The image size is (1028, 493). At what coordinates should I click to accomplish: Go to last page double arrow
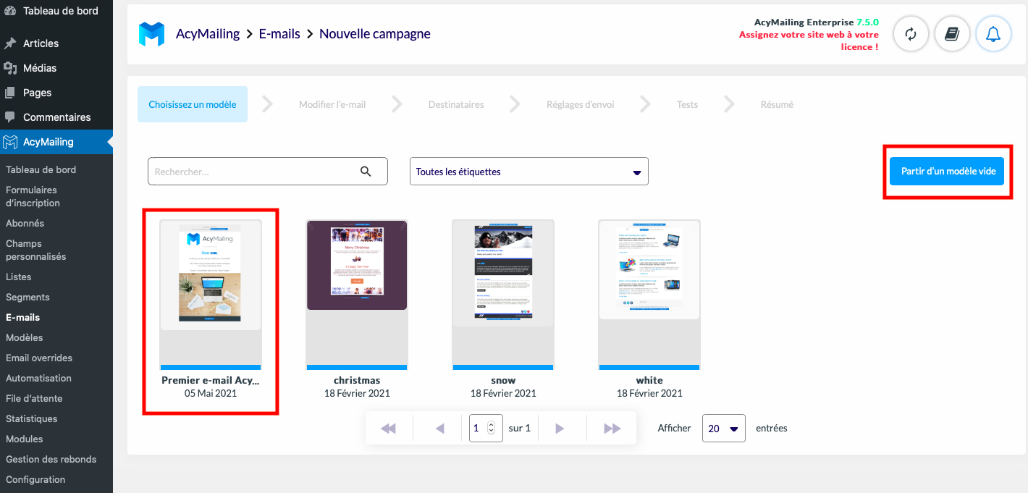coord(612,428)
